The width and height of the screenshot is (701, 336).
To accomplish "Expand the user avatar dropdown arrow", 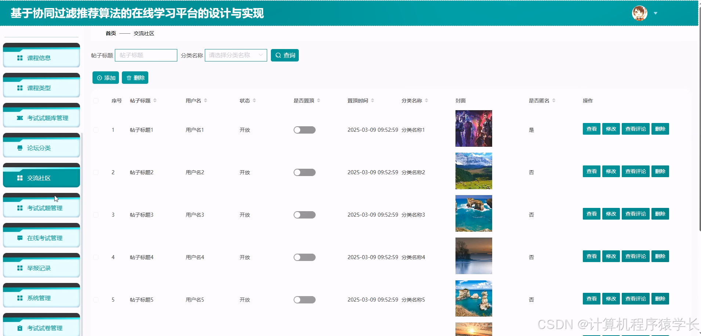I will (655, 13).
